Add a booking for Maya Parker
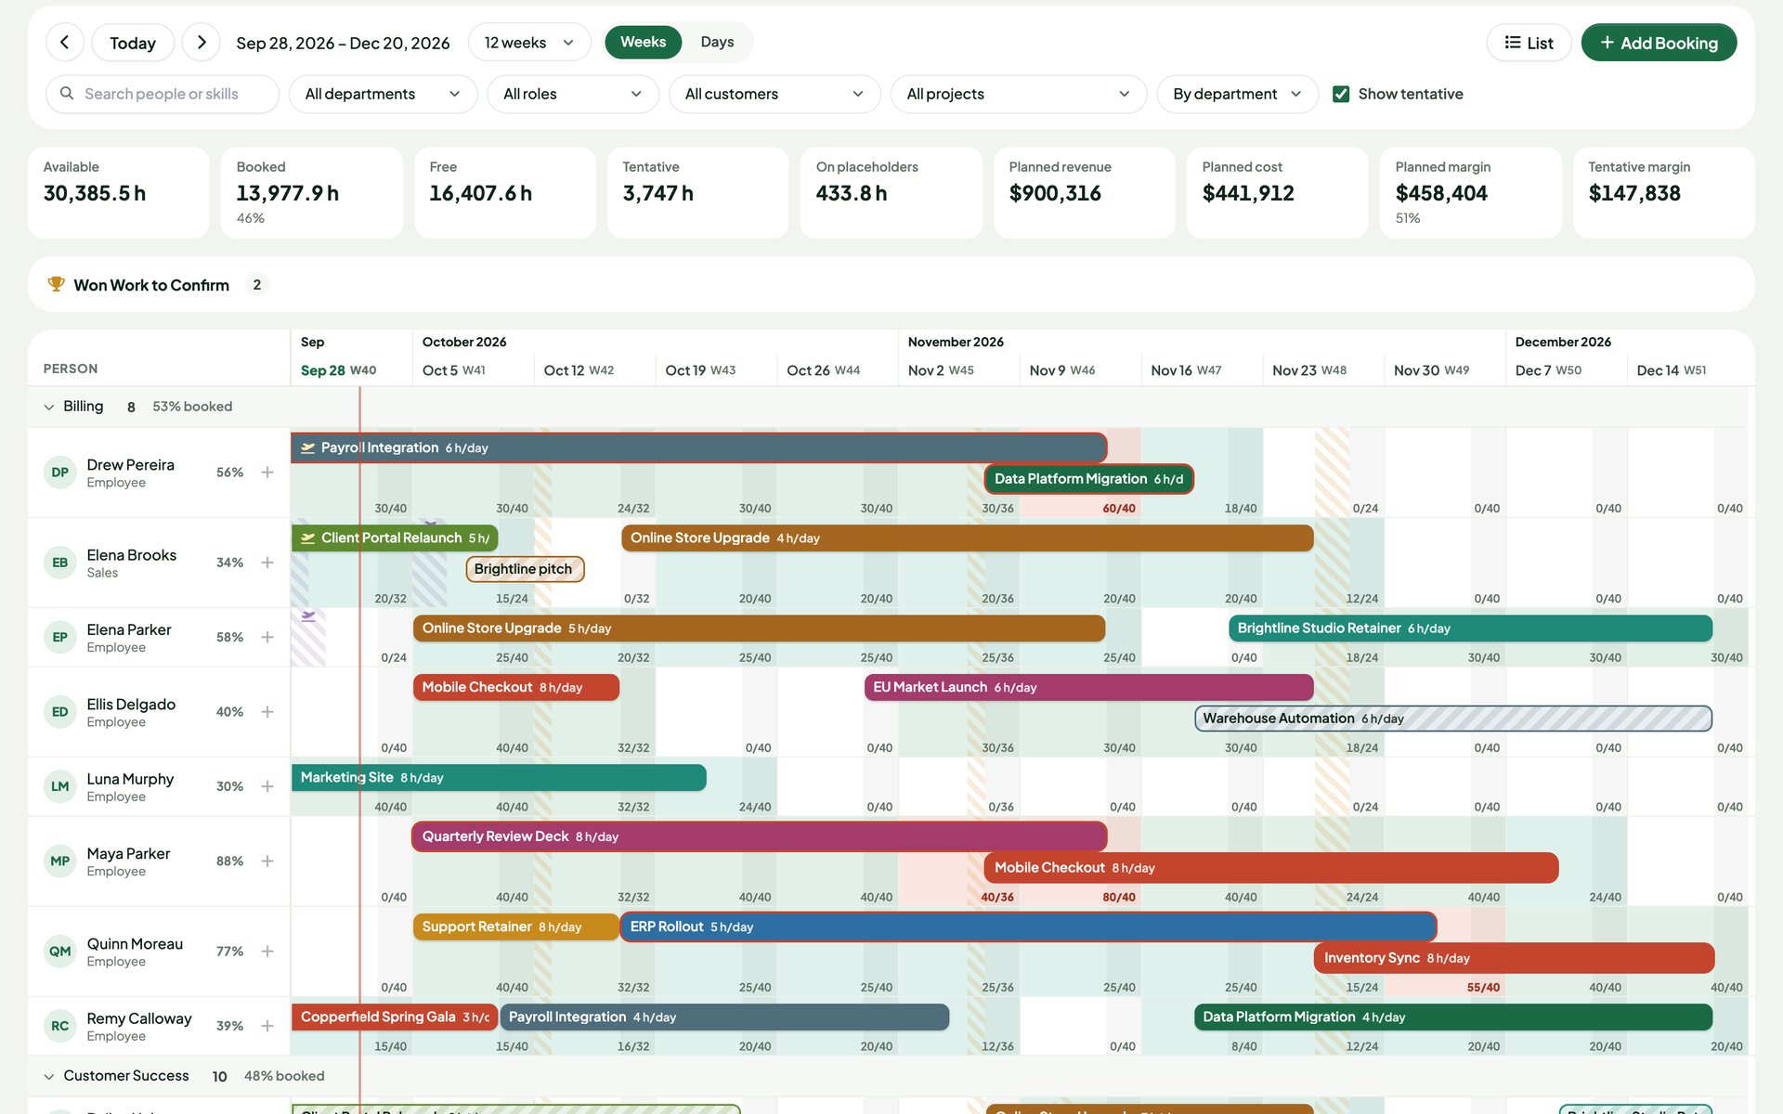The height and width of the screenshot is (1114, 1783). click(267, 861)
